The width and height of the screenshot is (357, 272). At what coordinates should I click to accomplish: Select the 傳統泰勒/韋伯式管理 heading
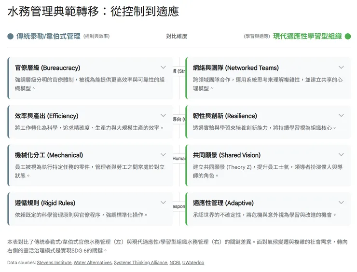(x=48, y=36)
